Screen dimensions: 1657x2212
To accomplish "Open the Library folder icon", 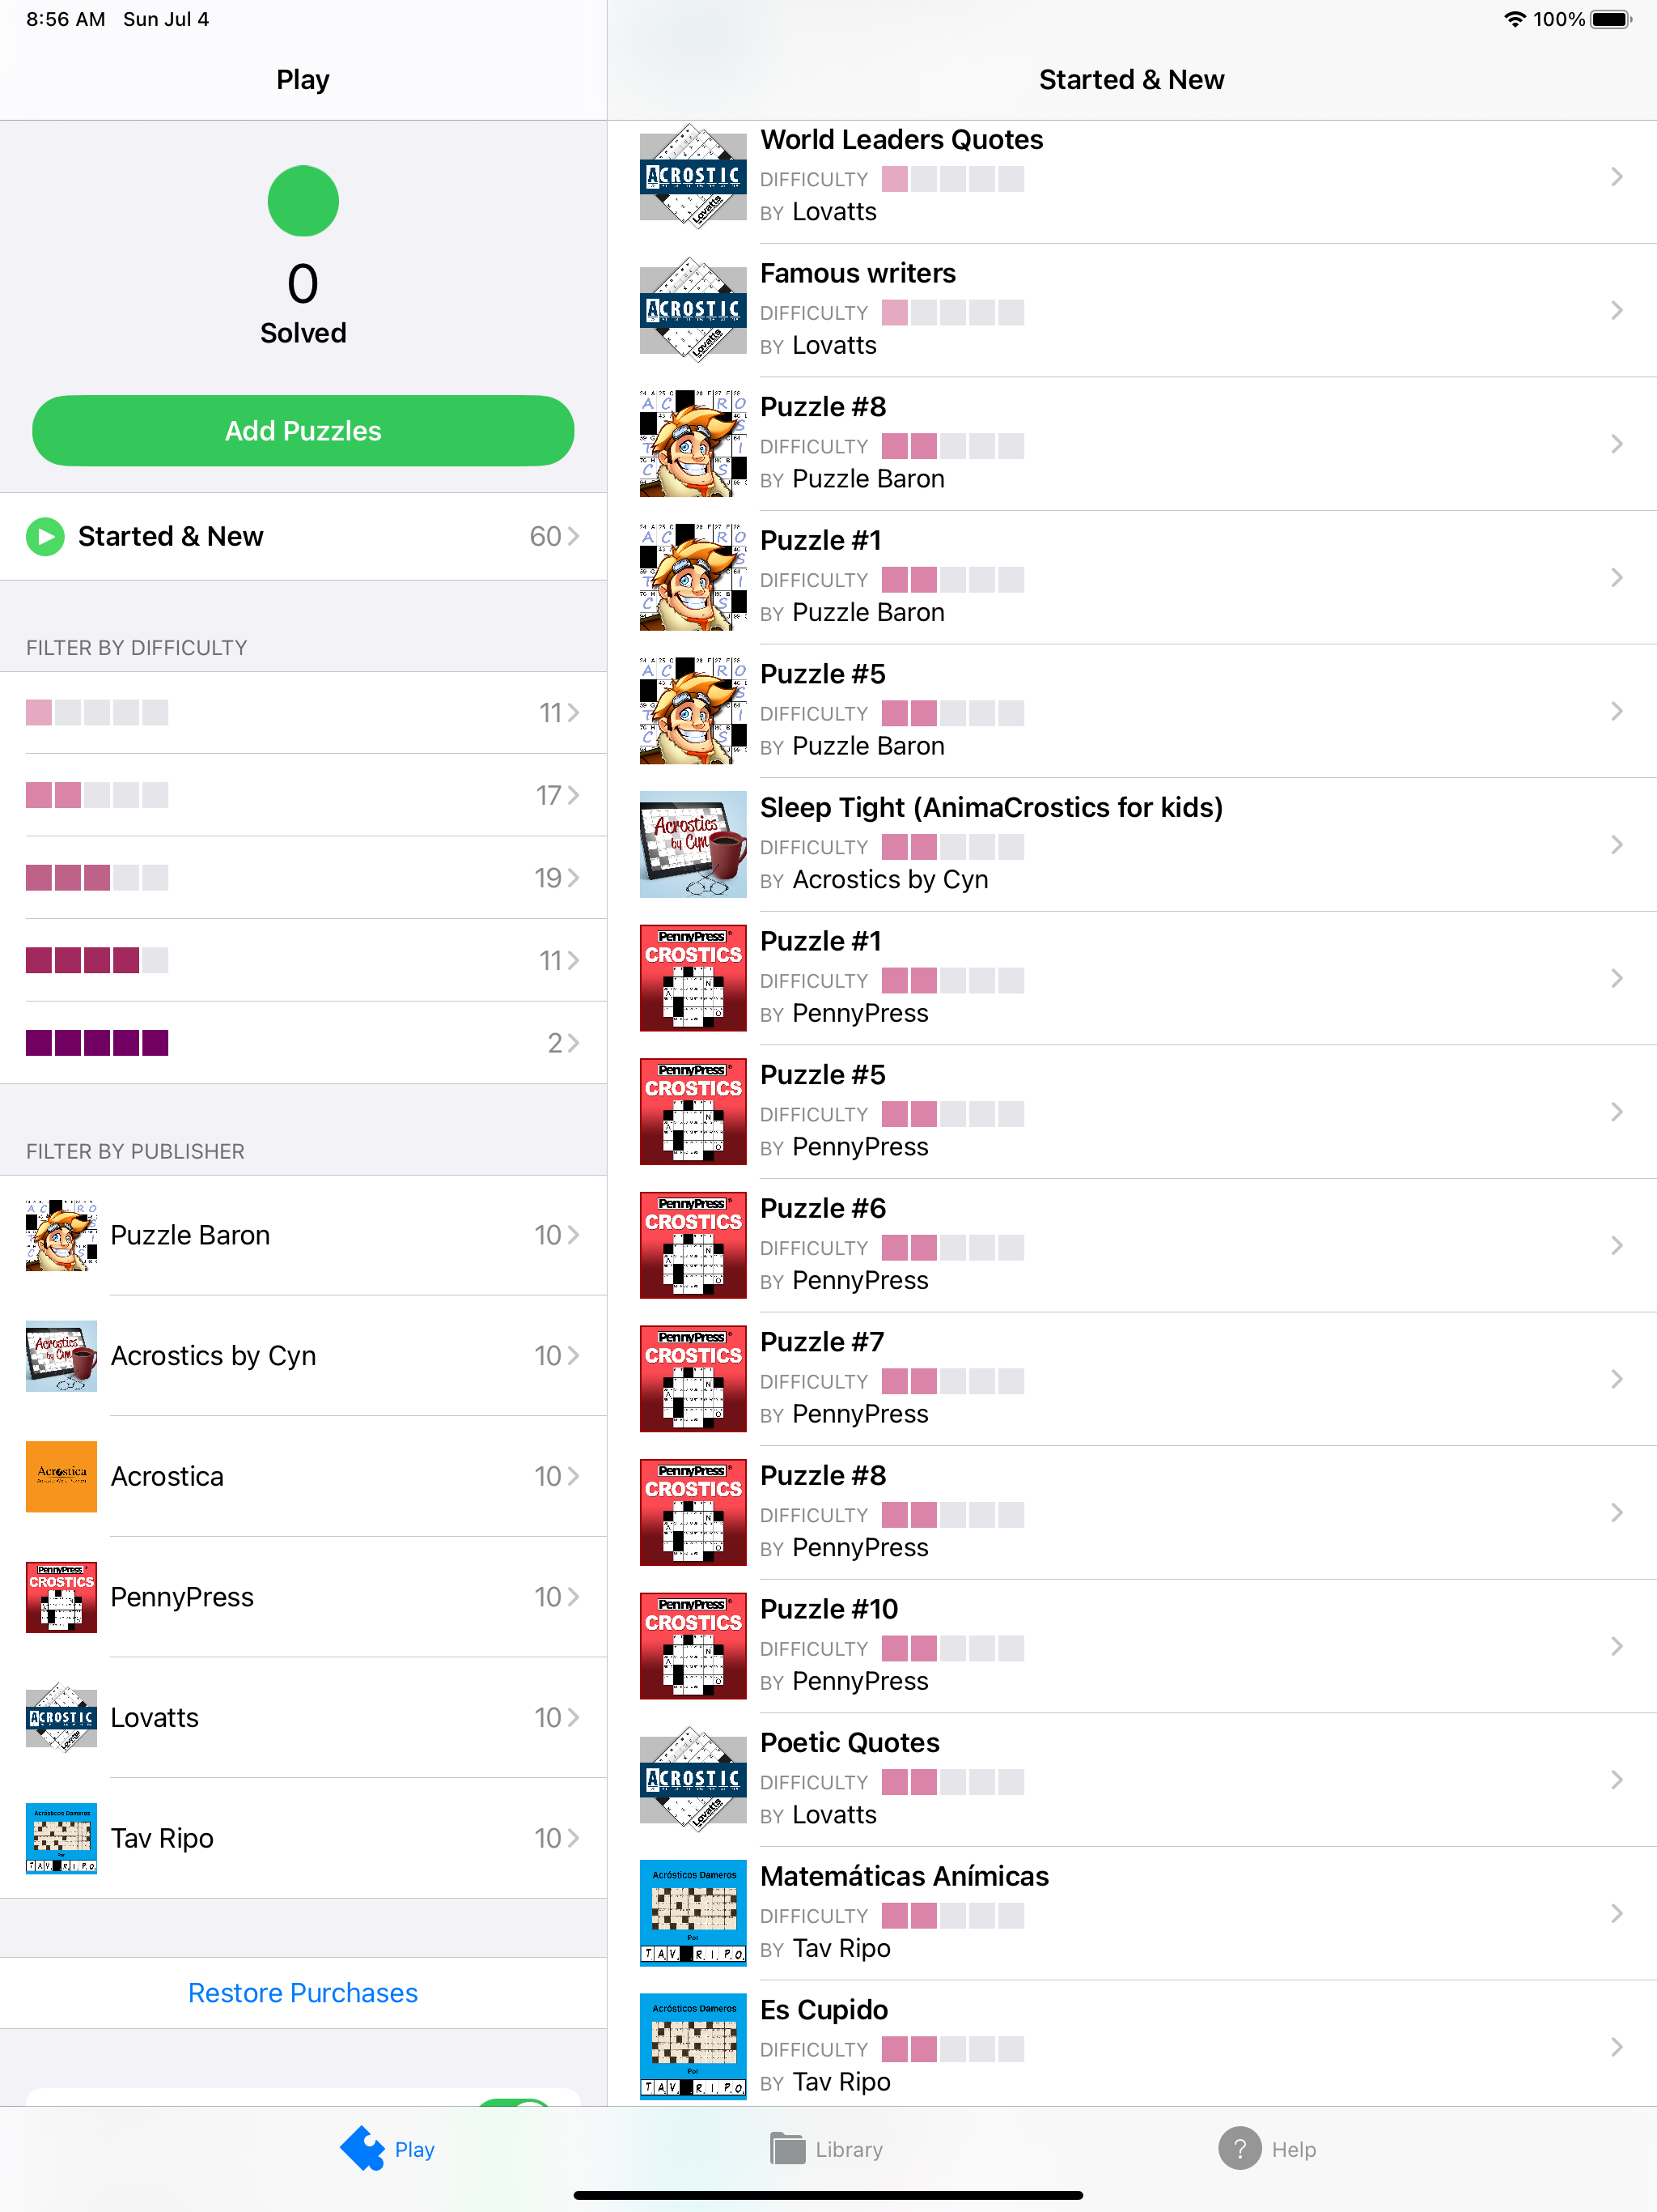I will coord(787,2148).
